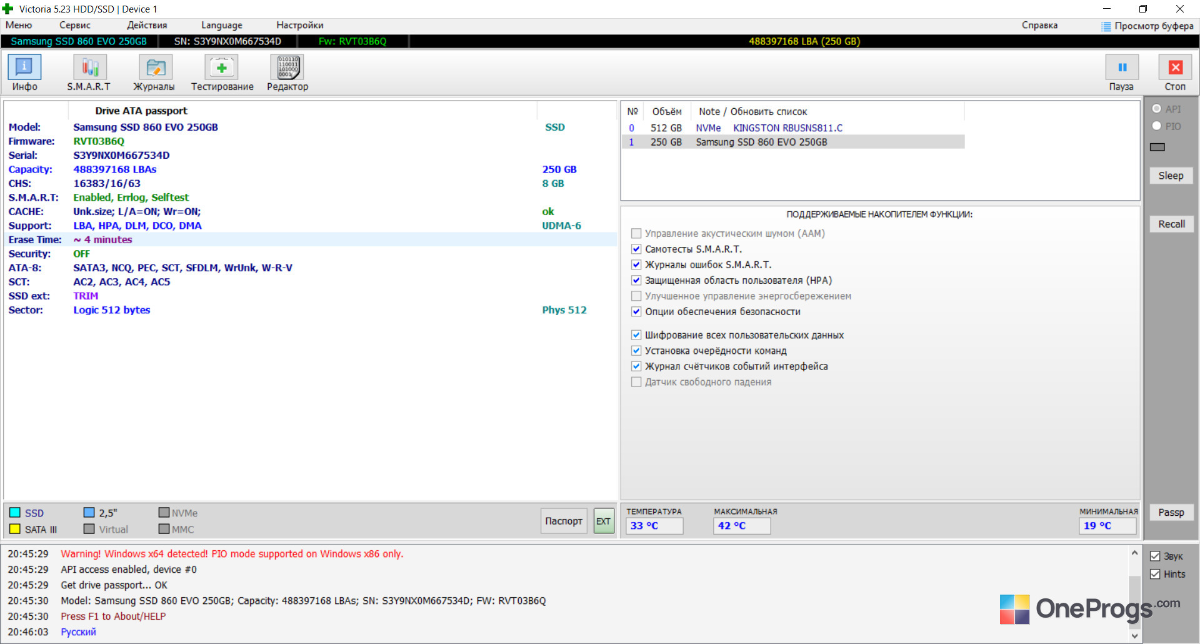Click the maximum temperature 42 °C field

point(742,526)
